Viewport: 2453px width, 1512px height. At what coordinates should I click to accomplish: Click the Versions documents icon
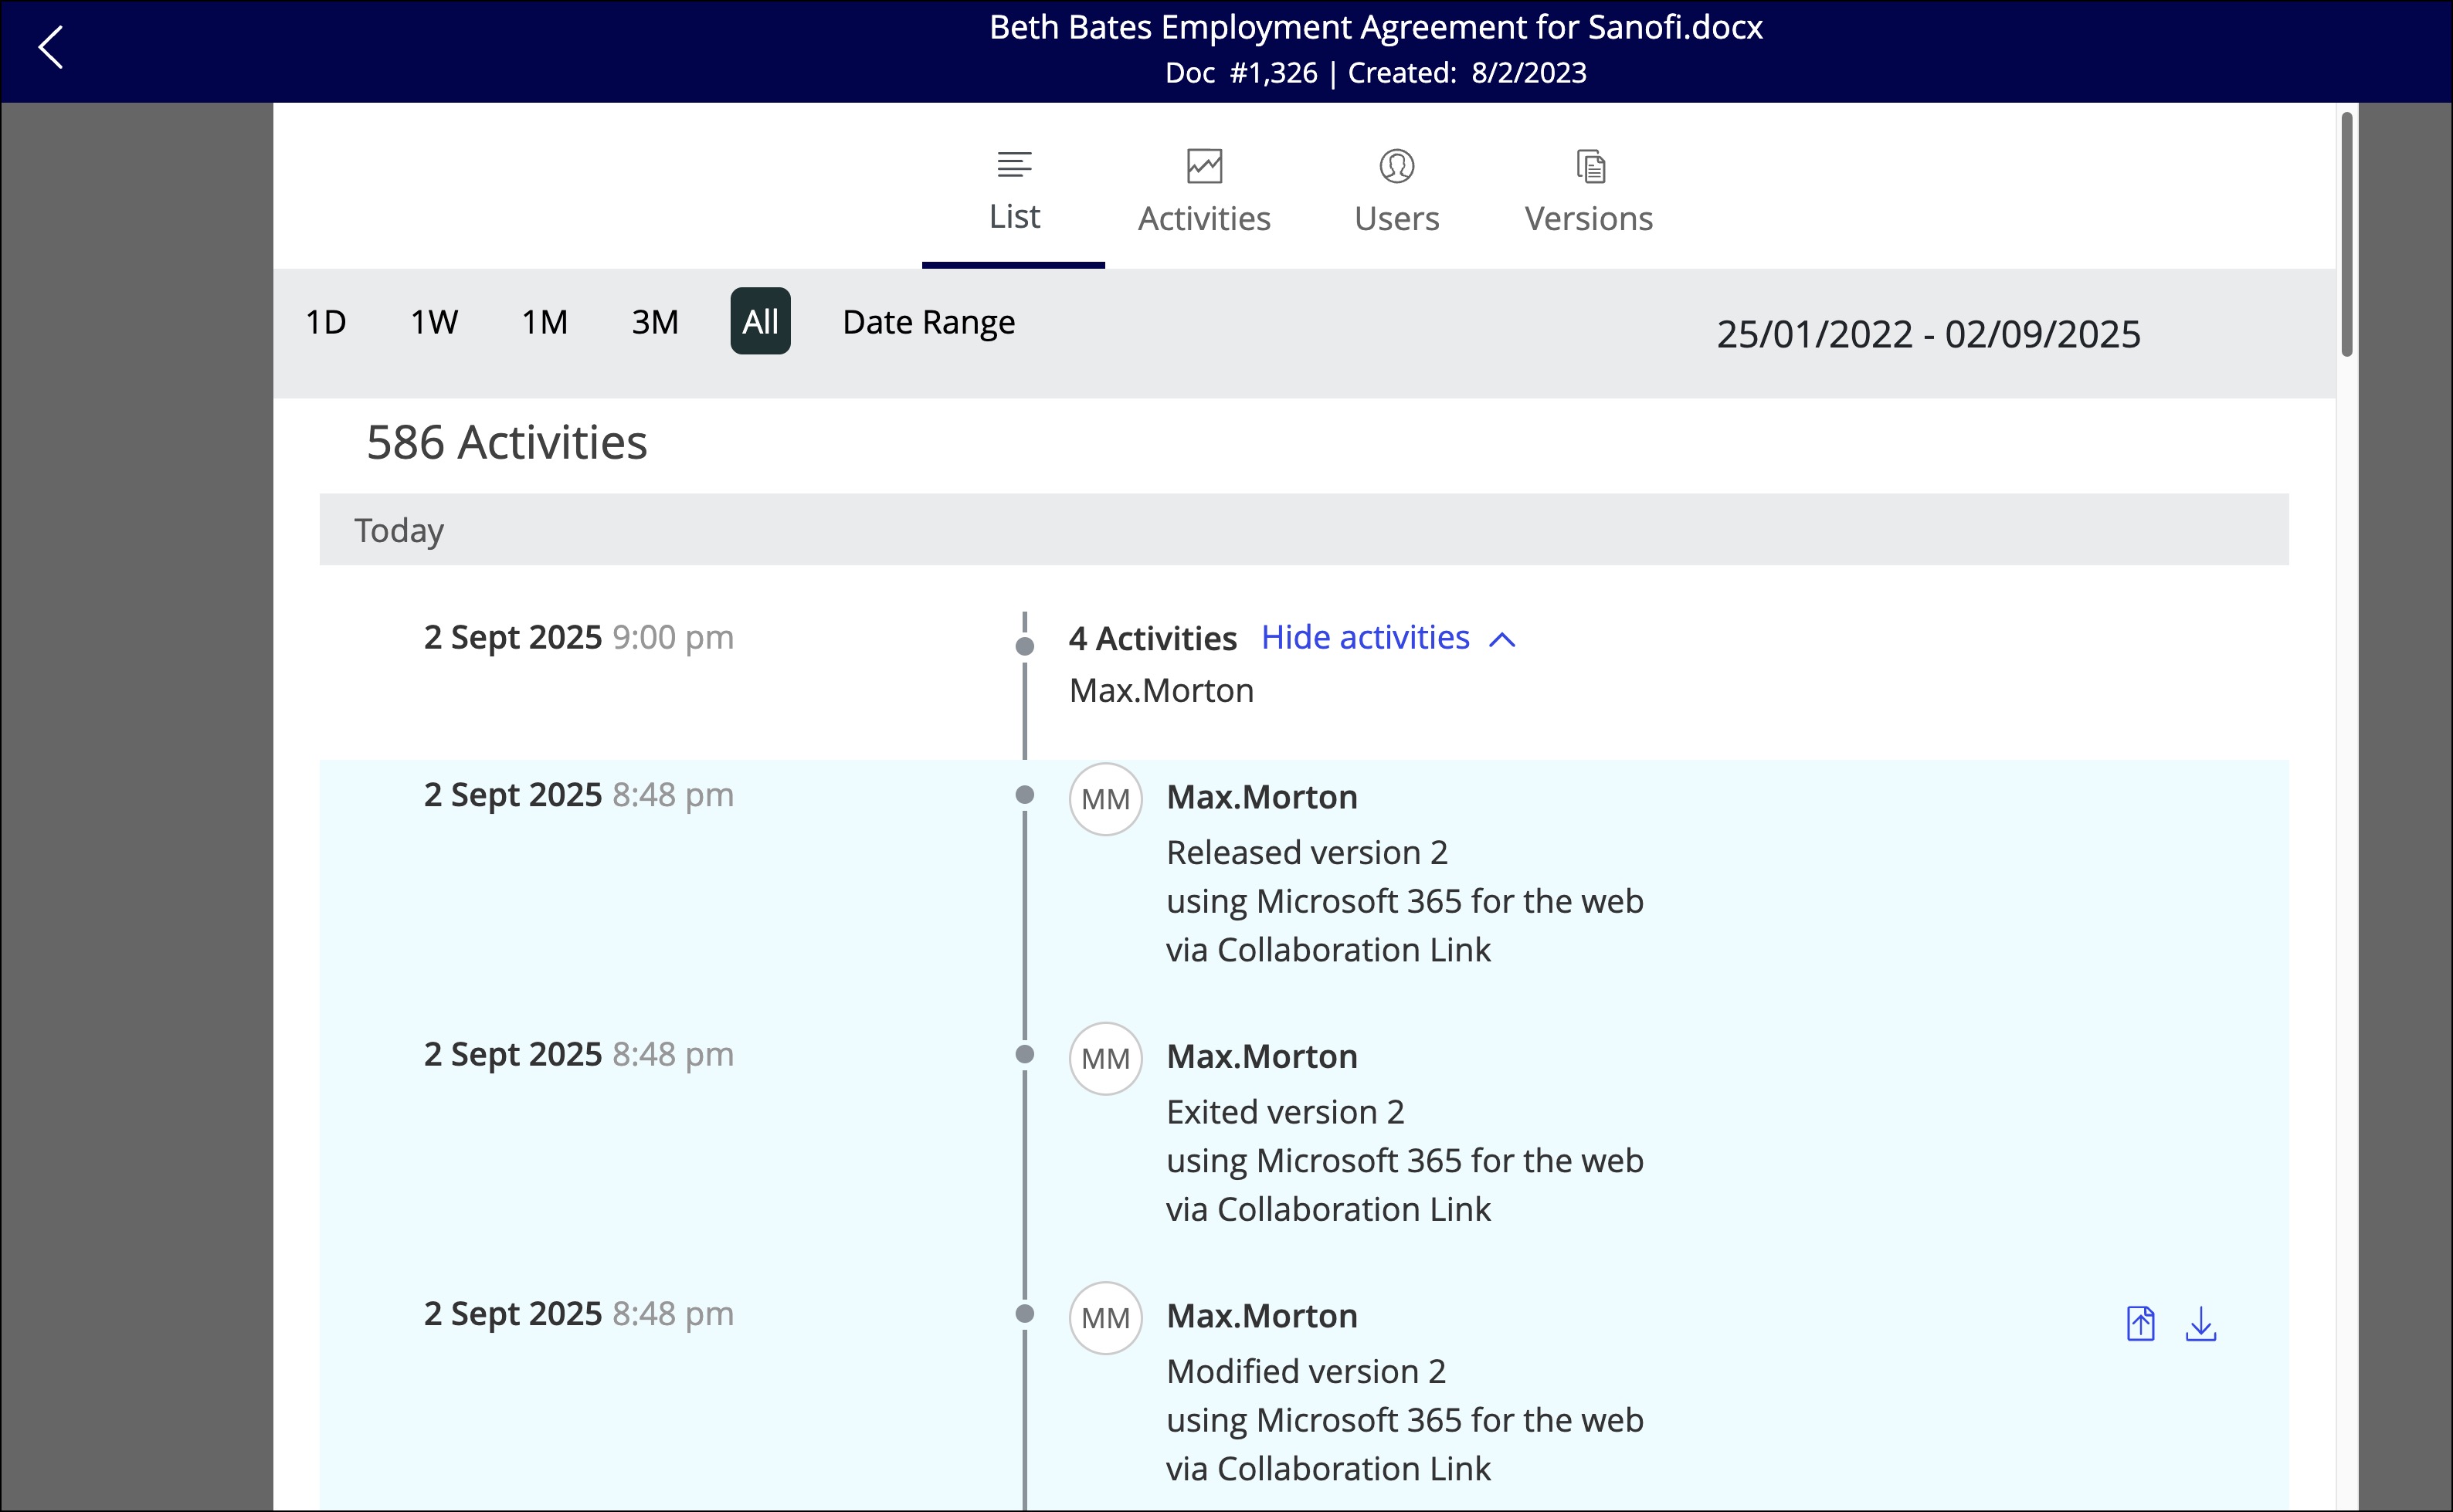[1590, 166]
